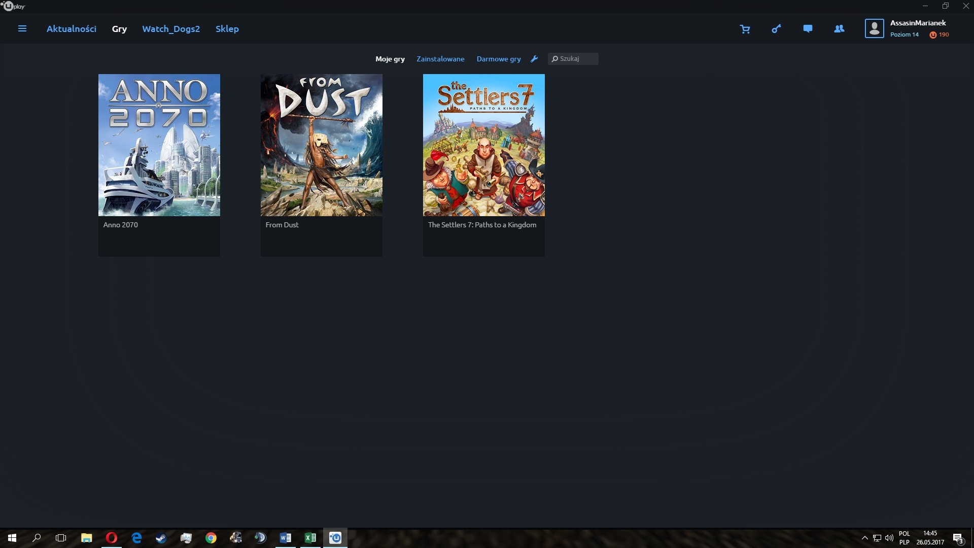Open From Dust cover art
Image resolution: width=974 pixels, height=548 pixels.
[x=322, y=145]
